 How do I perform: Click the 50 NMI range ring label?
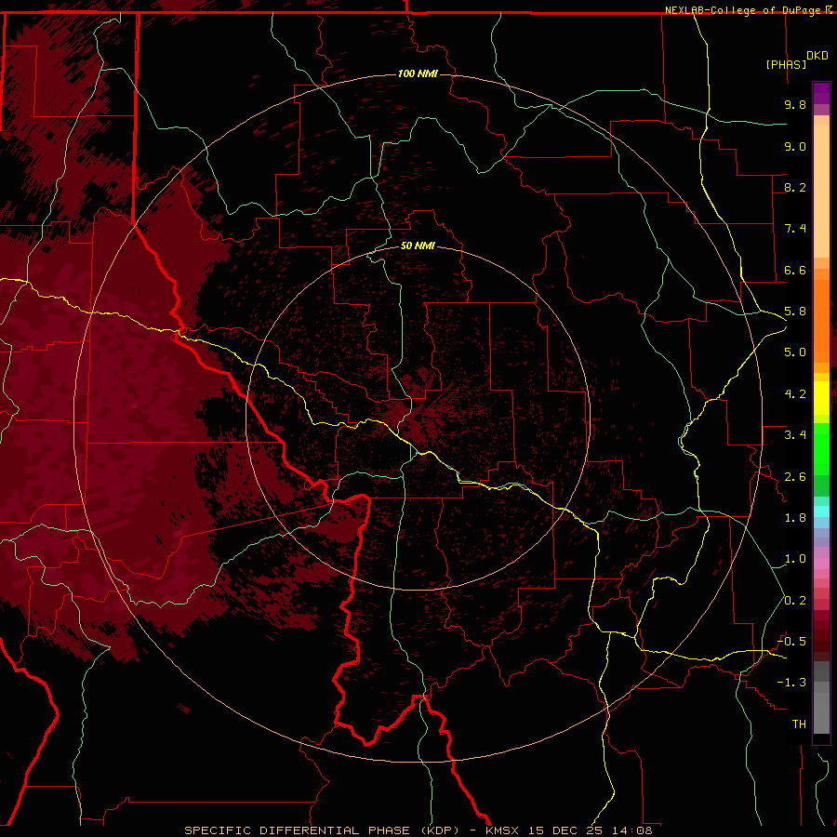click(418, 246)
